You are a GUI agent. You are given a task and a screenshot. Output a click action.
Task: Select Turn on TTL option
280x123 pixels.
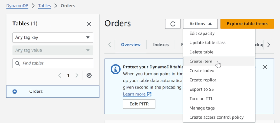[x=219, y=98]
